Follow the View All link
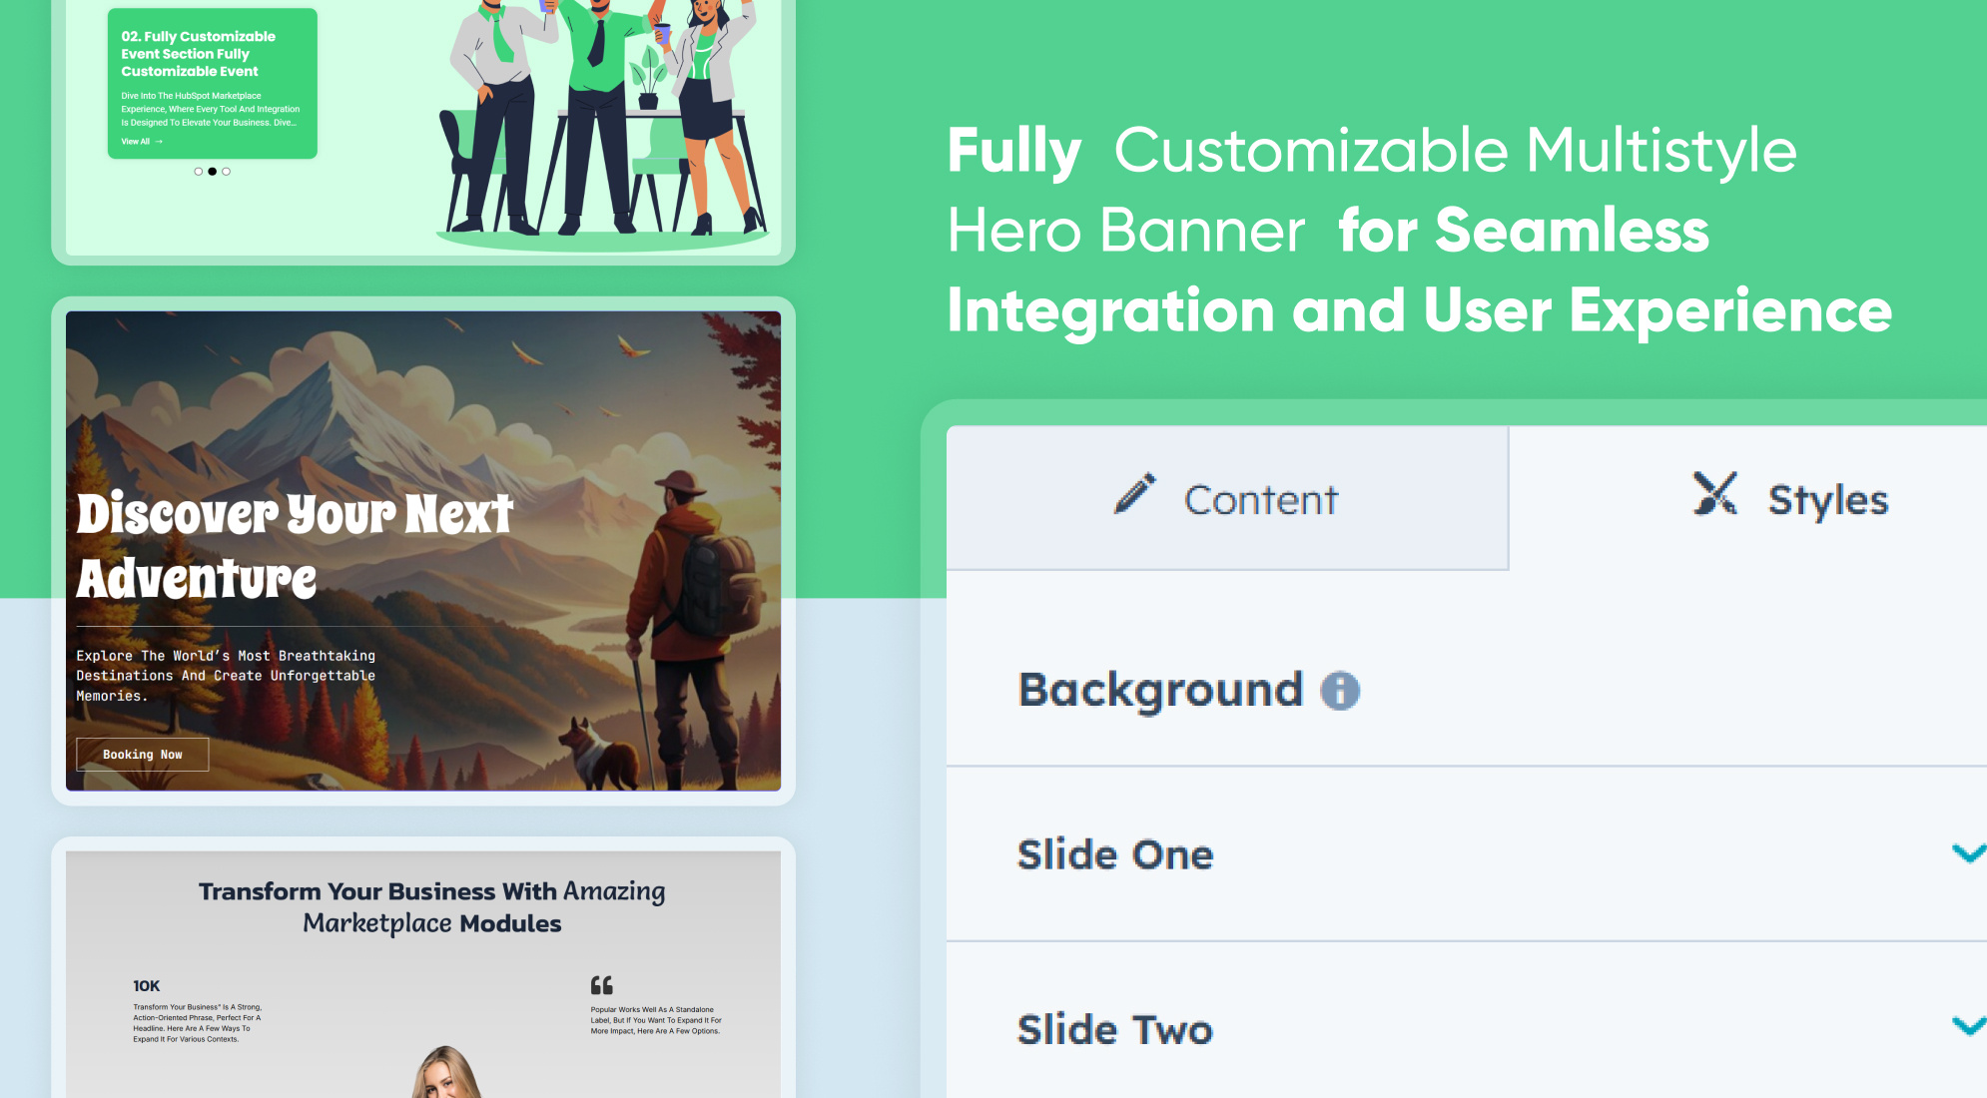 click(x=136, y=142)
